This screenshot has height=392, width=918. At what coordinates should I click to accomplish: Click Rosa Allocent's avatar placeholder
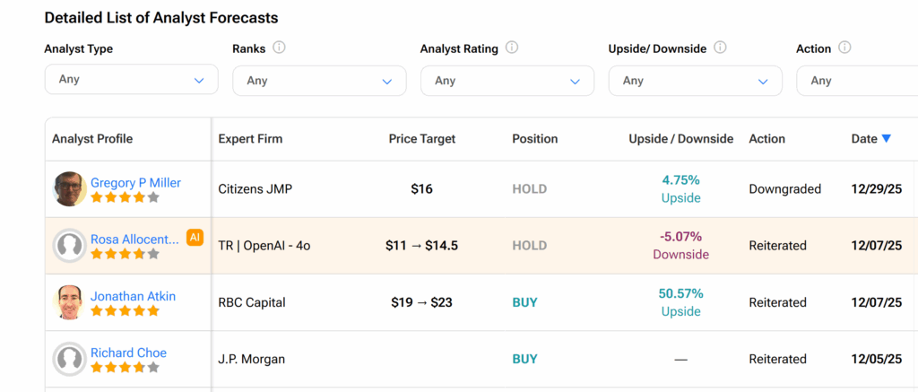70,246
